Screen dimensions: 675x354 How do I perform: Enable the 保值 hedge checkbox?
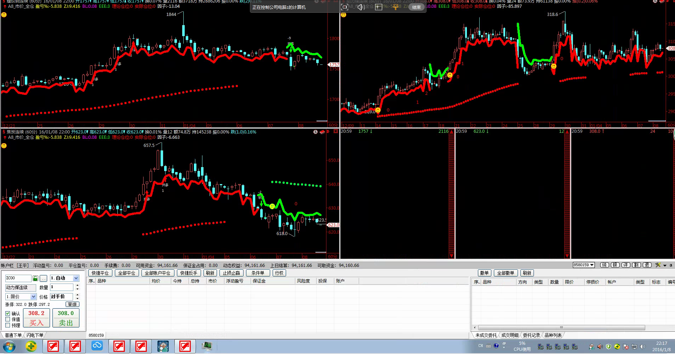[8, 319]
